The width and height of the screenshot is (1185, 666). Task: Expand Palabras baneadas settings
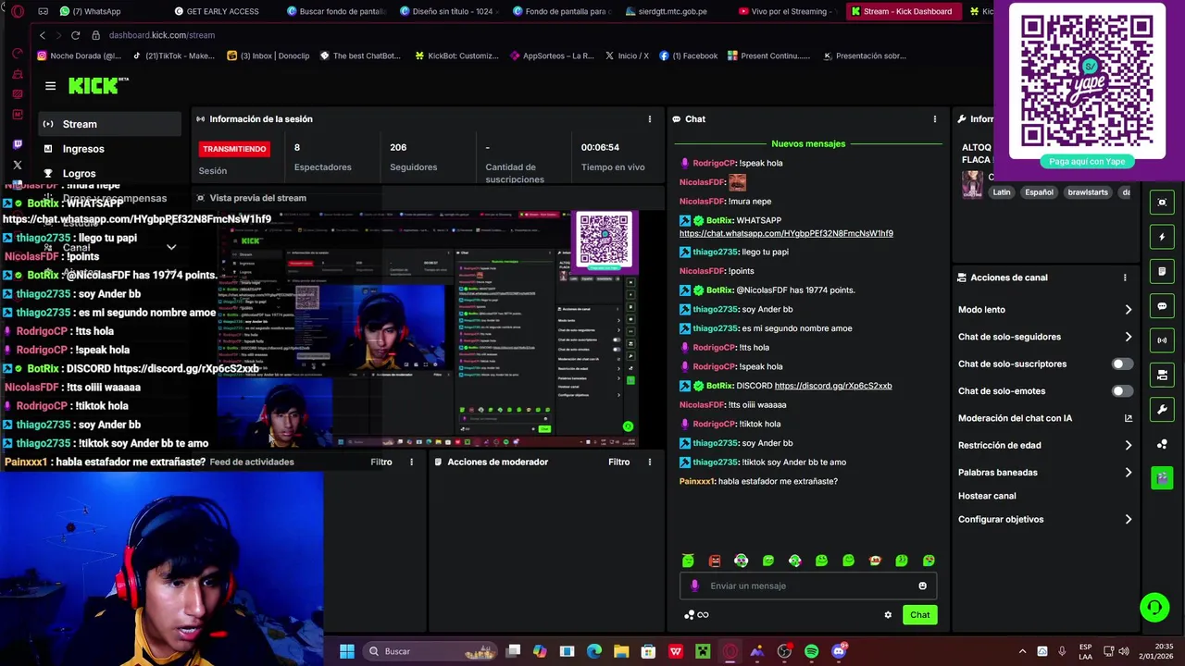click(x=1128, y=473)
